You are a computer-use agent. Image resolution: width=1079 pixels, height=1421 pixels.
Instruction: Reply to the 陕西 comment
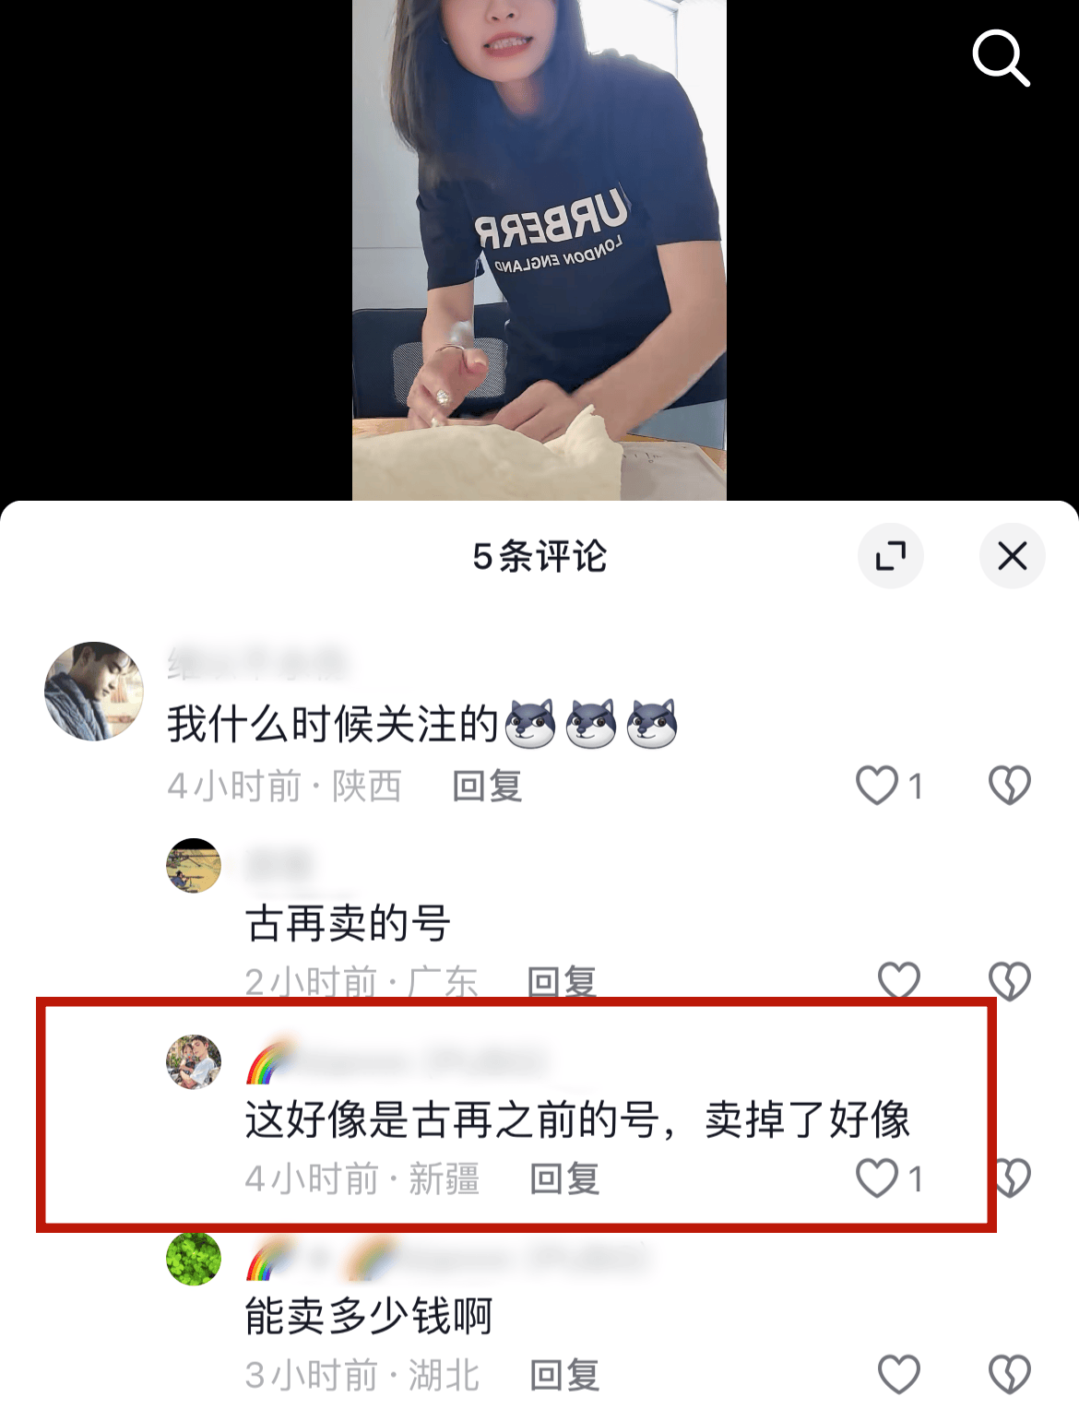488,787
